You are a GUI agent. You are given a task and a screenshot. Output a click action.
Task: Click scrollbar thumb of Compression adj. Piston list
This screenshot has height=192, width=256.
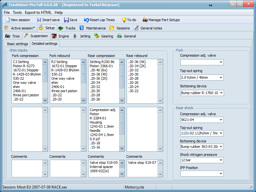[122, 124]
